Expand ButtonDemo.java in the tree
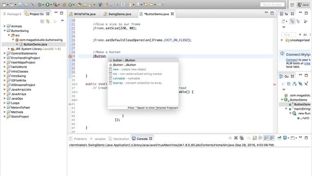This screenshot has width=312, height=176. click(17, 44)
